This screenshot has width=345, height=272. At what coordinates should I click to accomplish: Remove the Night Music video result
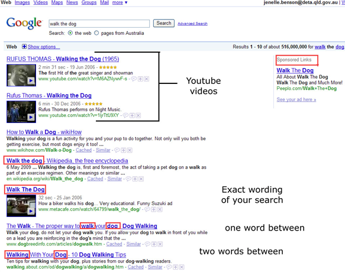[138, 115]
